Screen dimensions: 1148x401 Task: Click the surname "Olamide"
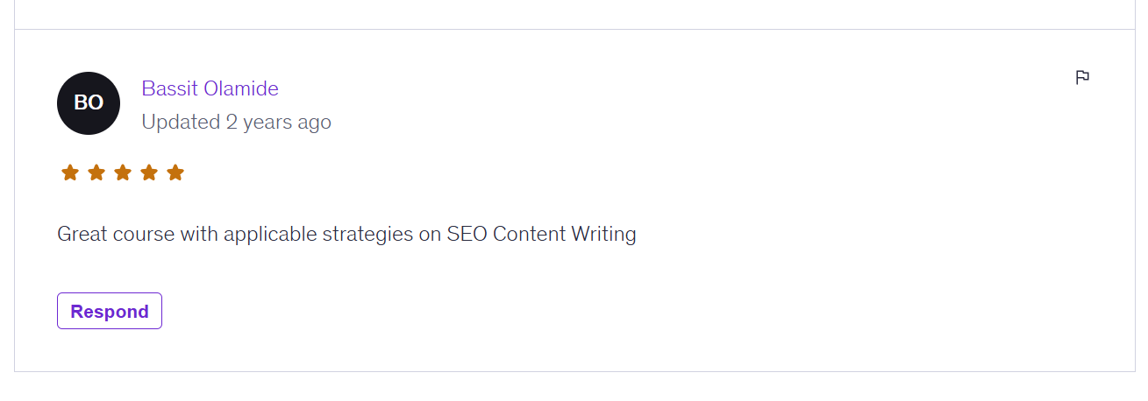pyautogui.click(x=240, y=88)
